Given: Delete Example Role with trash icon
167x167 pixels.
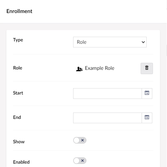Looking at the screenshot, I should (147, 68).
